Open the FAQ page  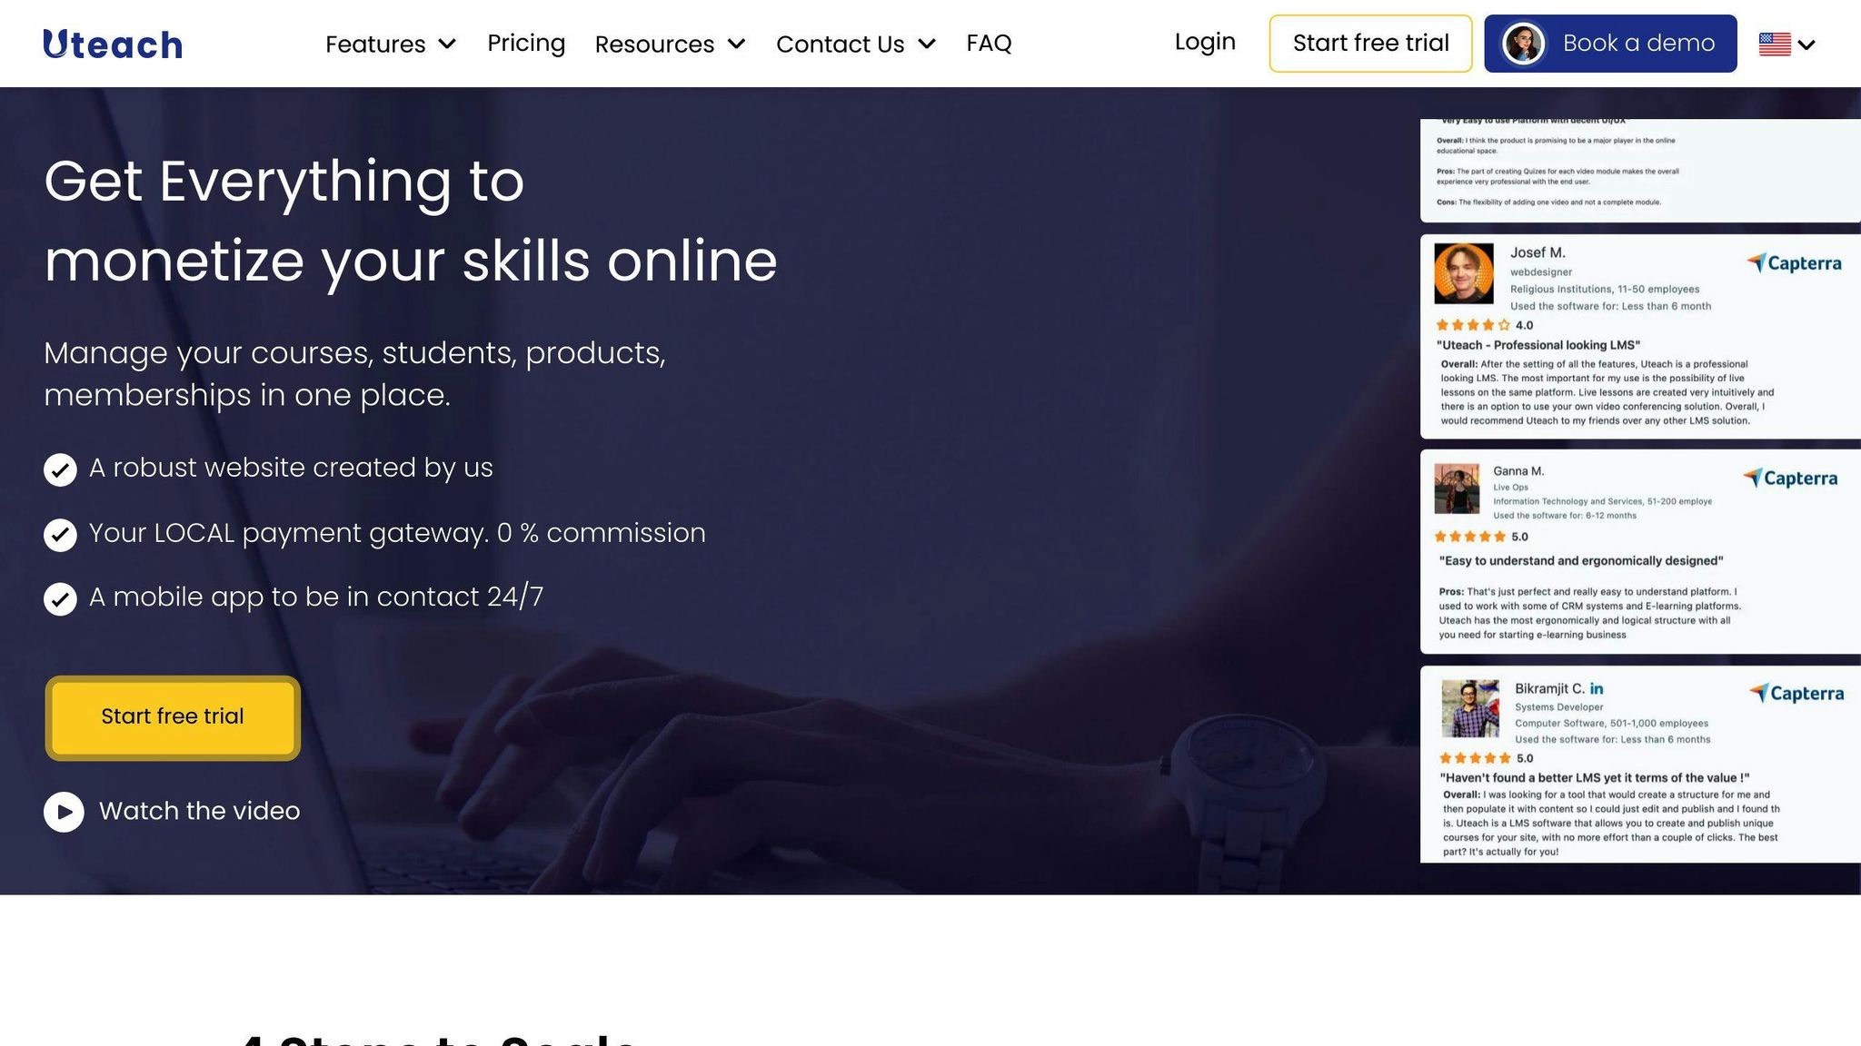(989, 43)
